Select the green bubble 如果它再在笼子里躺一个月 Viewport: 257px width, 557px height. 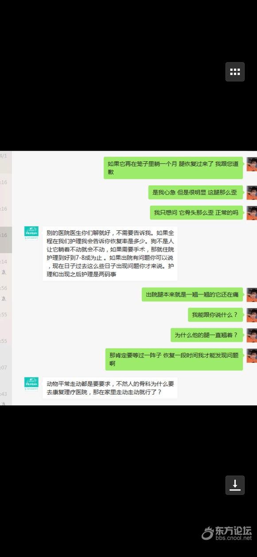(x=173, y=168)
